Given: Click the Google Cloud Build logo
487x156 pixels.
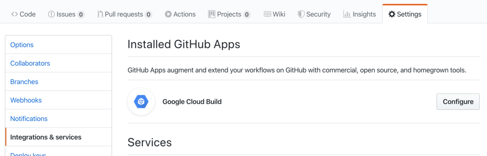Looking at the screenshot, I should pyautogui.click(x=141, y=102).
